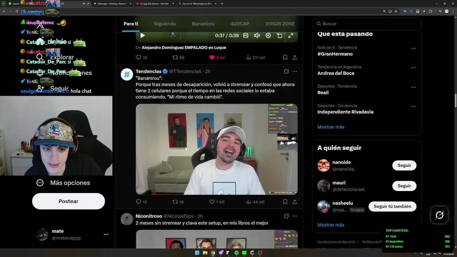The image size is (457, 257).
Task: Share the Tendencias tweet
Action: [x=295, y=202]
